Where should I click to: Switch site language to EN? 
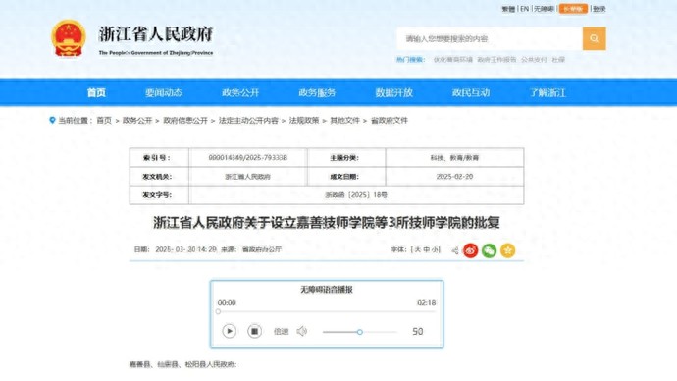[524, 9]
